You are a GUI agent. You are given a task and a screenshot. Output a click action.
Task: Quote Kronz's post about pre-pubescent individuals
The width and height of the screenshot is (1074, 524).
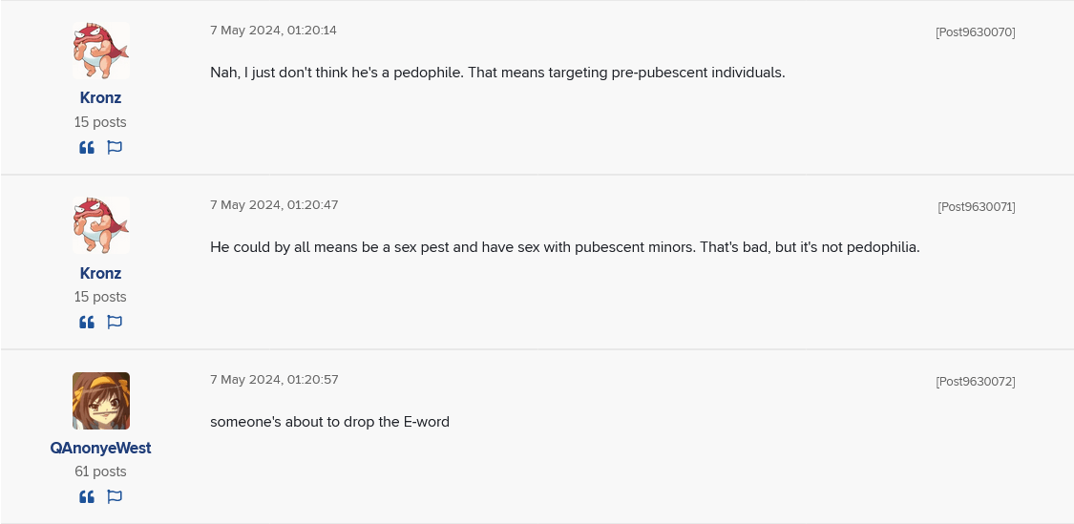(87, 148)
